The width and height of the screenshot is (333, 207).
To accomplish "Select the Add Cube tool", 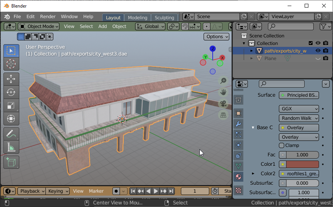I will click(11, 162).
